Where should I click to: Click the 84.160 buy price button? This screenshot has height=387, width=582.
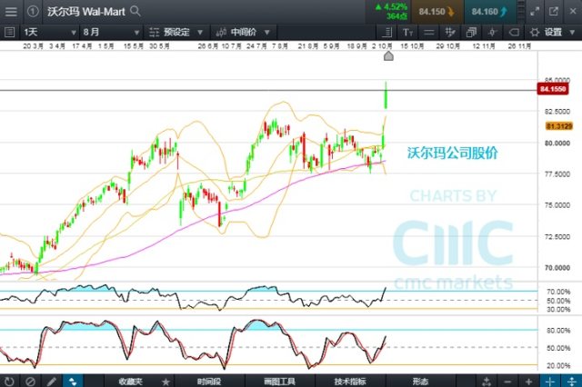[x=491, y=12]
